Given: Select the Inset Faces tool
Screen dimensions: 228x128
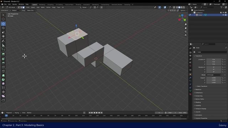Looking at the screenshot, I should pyautogui.click(x=3, y=59).
